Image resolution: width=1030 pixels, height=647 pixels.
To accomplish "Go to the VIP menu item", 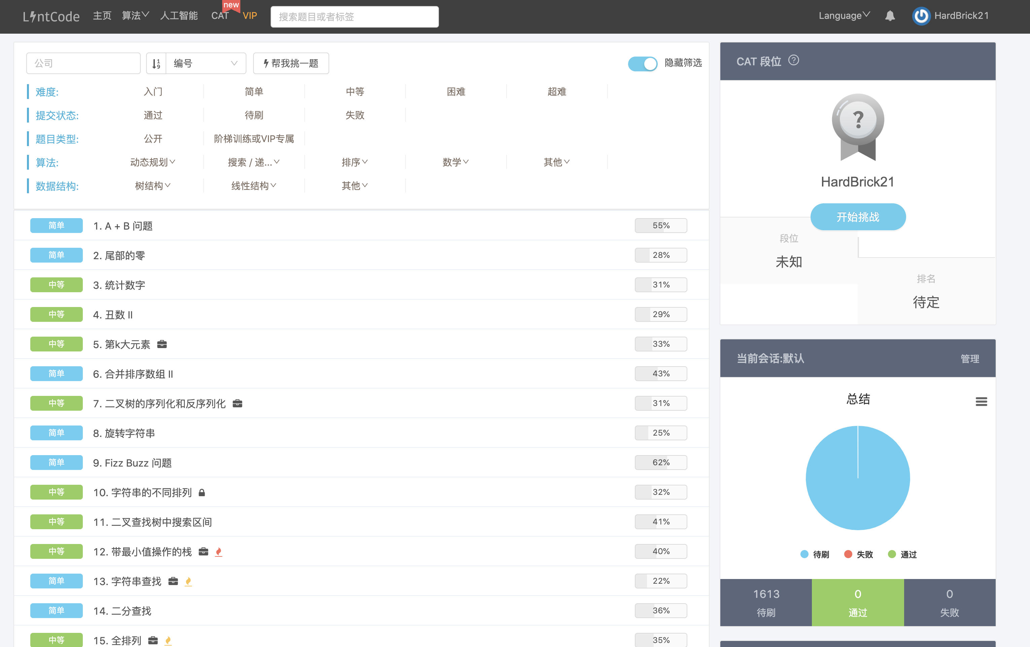I will tap(250, 16).
